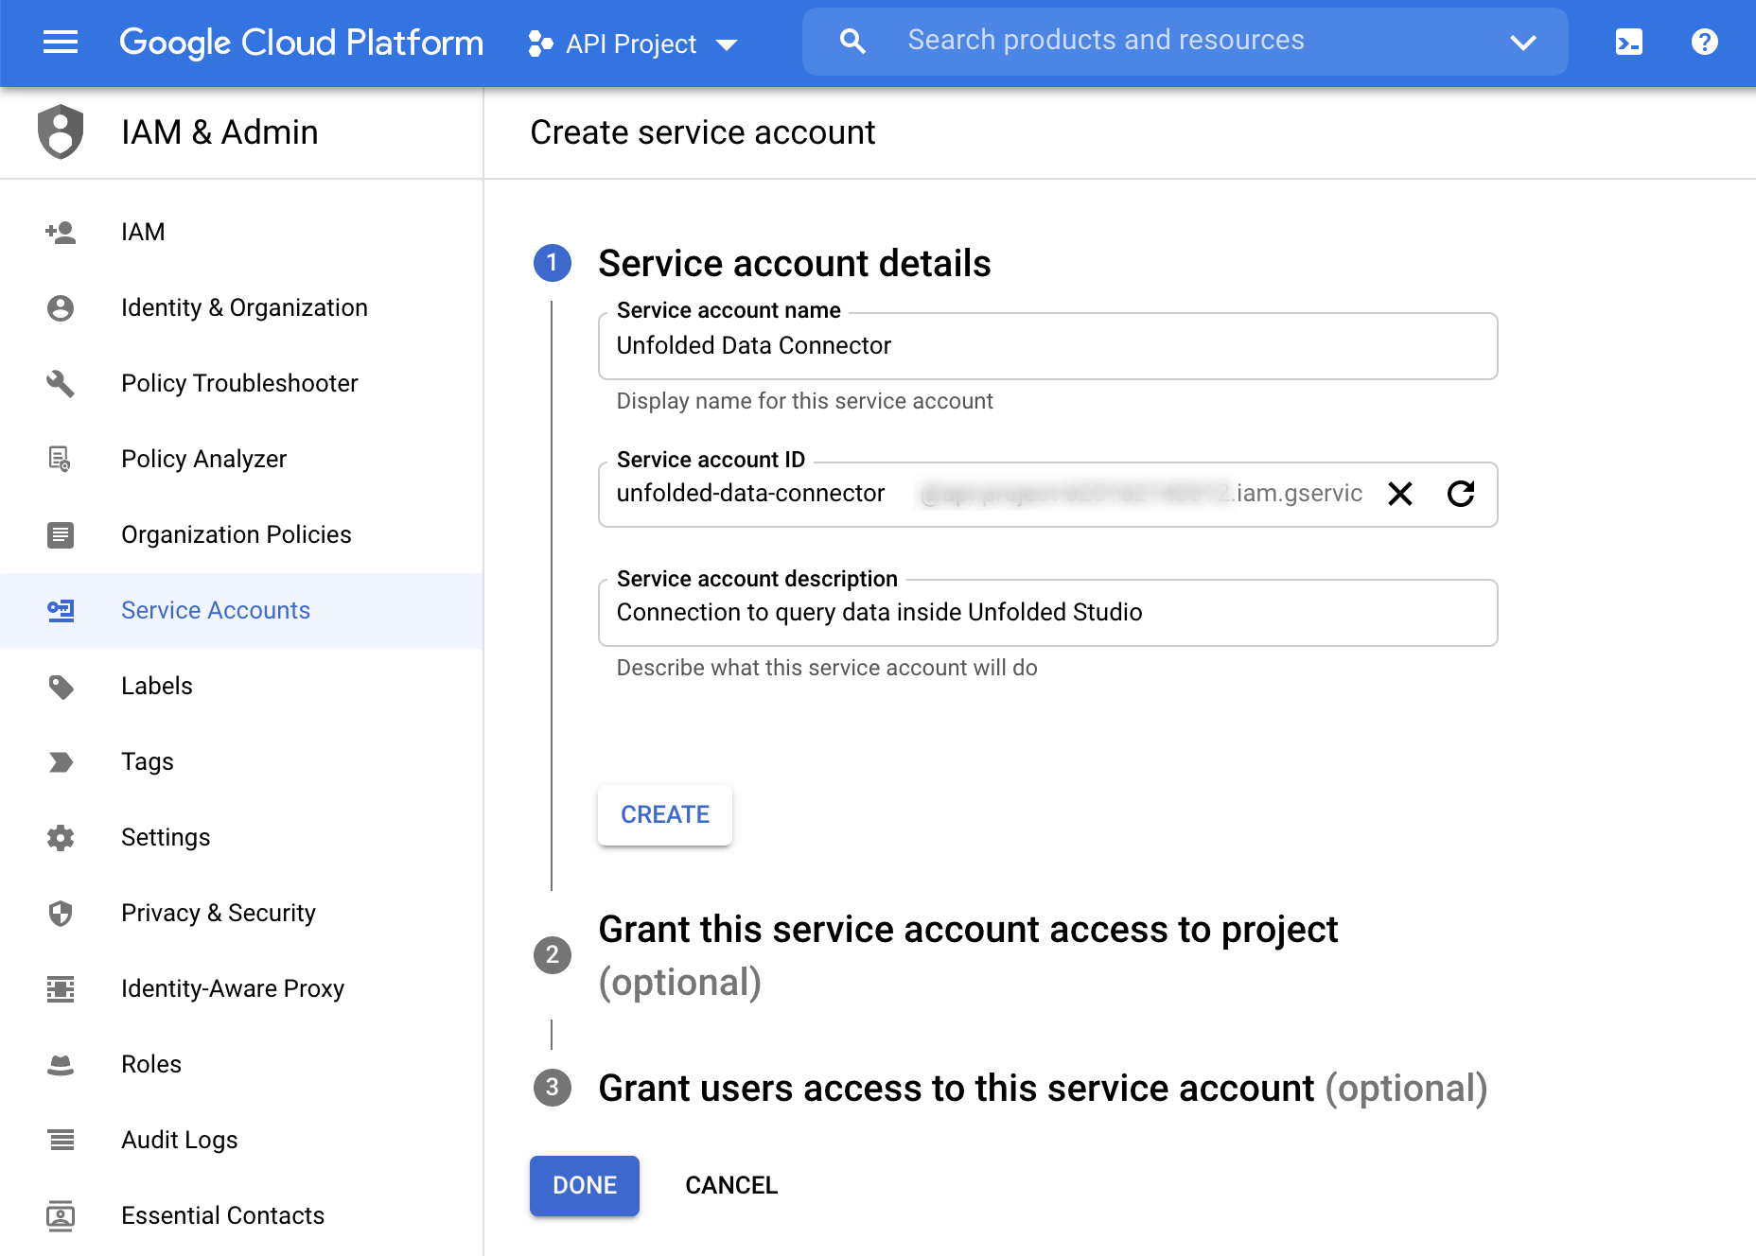Expand Grant this service account access step

click(x=968, y=955)
